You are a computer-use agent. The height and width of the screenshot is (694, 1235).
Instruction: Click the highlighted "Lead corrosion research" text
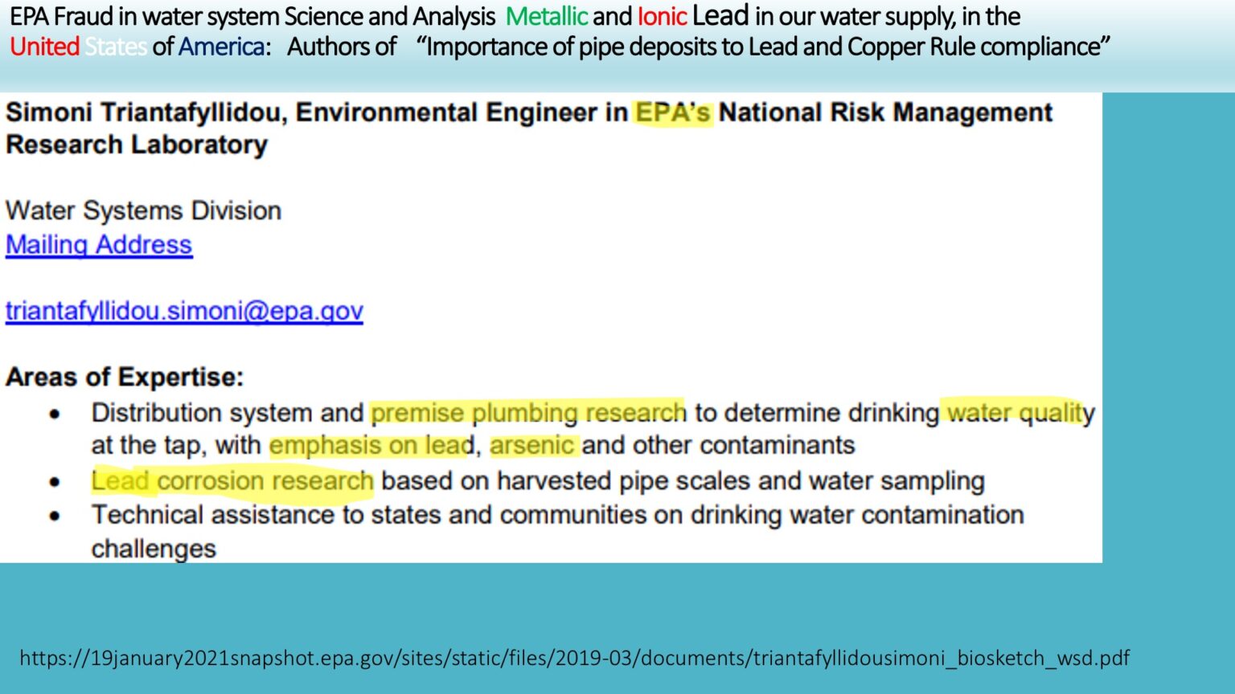coord(232,481)
